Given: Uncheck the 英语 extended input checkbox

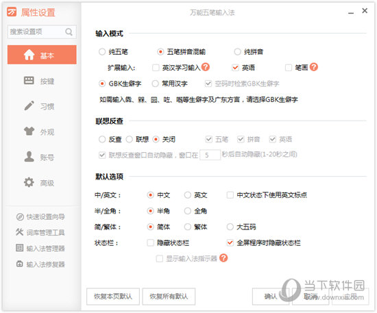Looking at the screenshot, I should click(235, 68).
